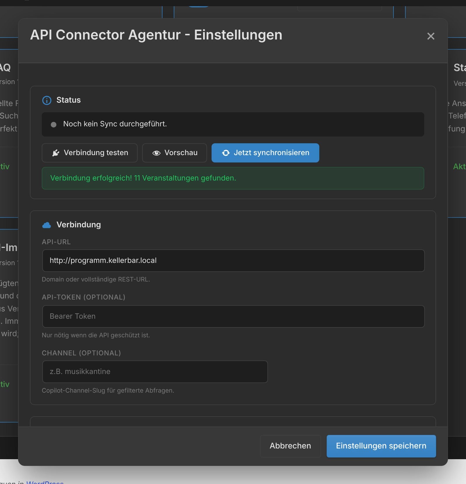466x484 pixels.
Task: Click the grey sync status dot
Action: pos(54,125)
